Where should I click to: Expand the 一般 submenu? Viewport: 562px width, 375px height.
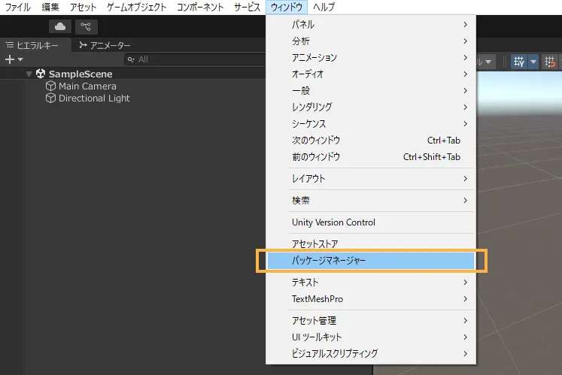click(x=371, y=91)
